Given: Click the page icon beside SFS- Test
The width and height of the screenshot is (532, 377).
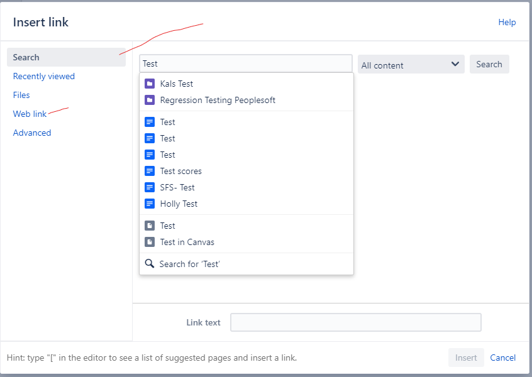Looking at the screenshot, I should point(149,187).
